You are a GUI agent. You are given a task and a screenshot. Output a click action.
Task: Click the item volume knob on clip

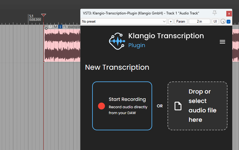[51, 26]
